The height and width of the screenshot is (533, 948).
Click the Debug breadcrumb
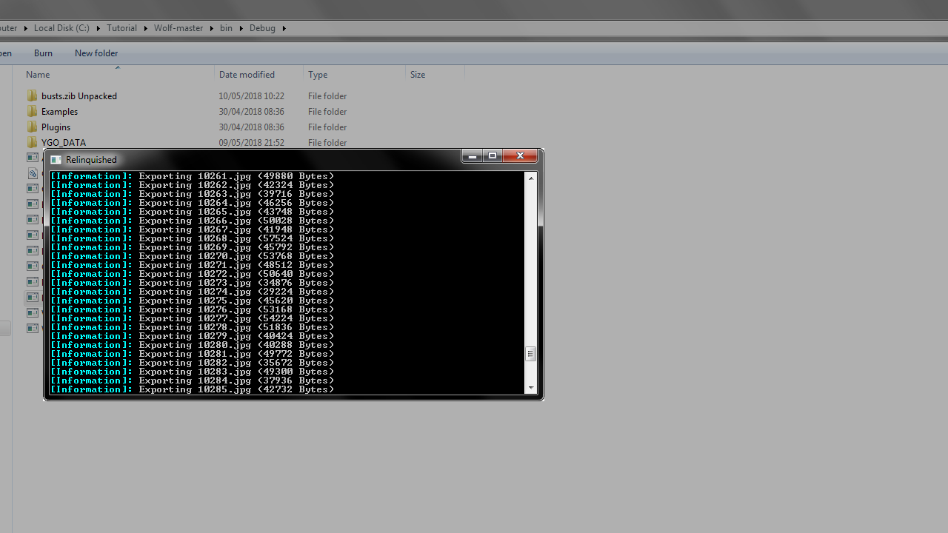point(262,28)
